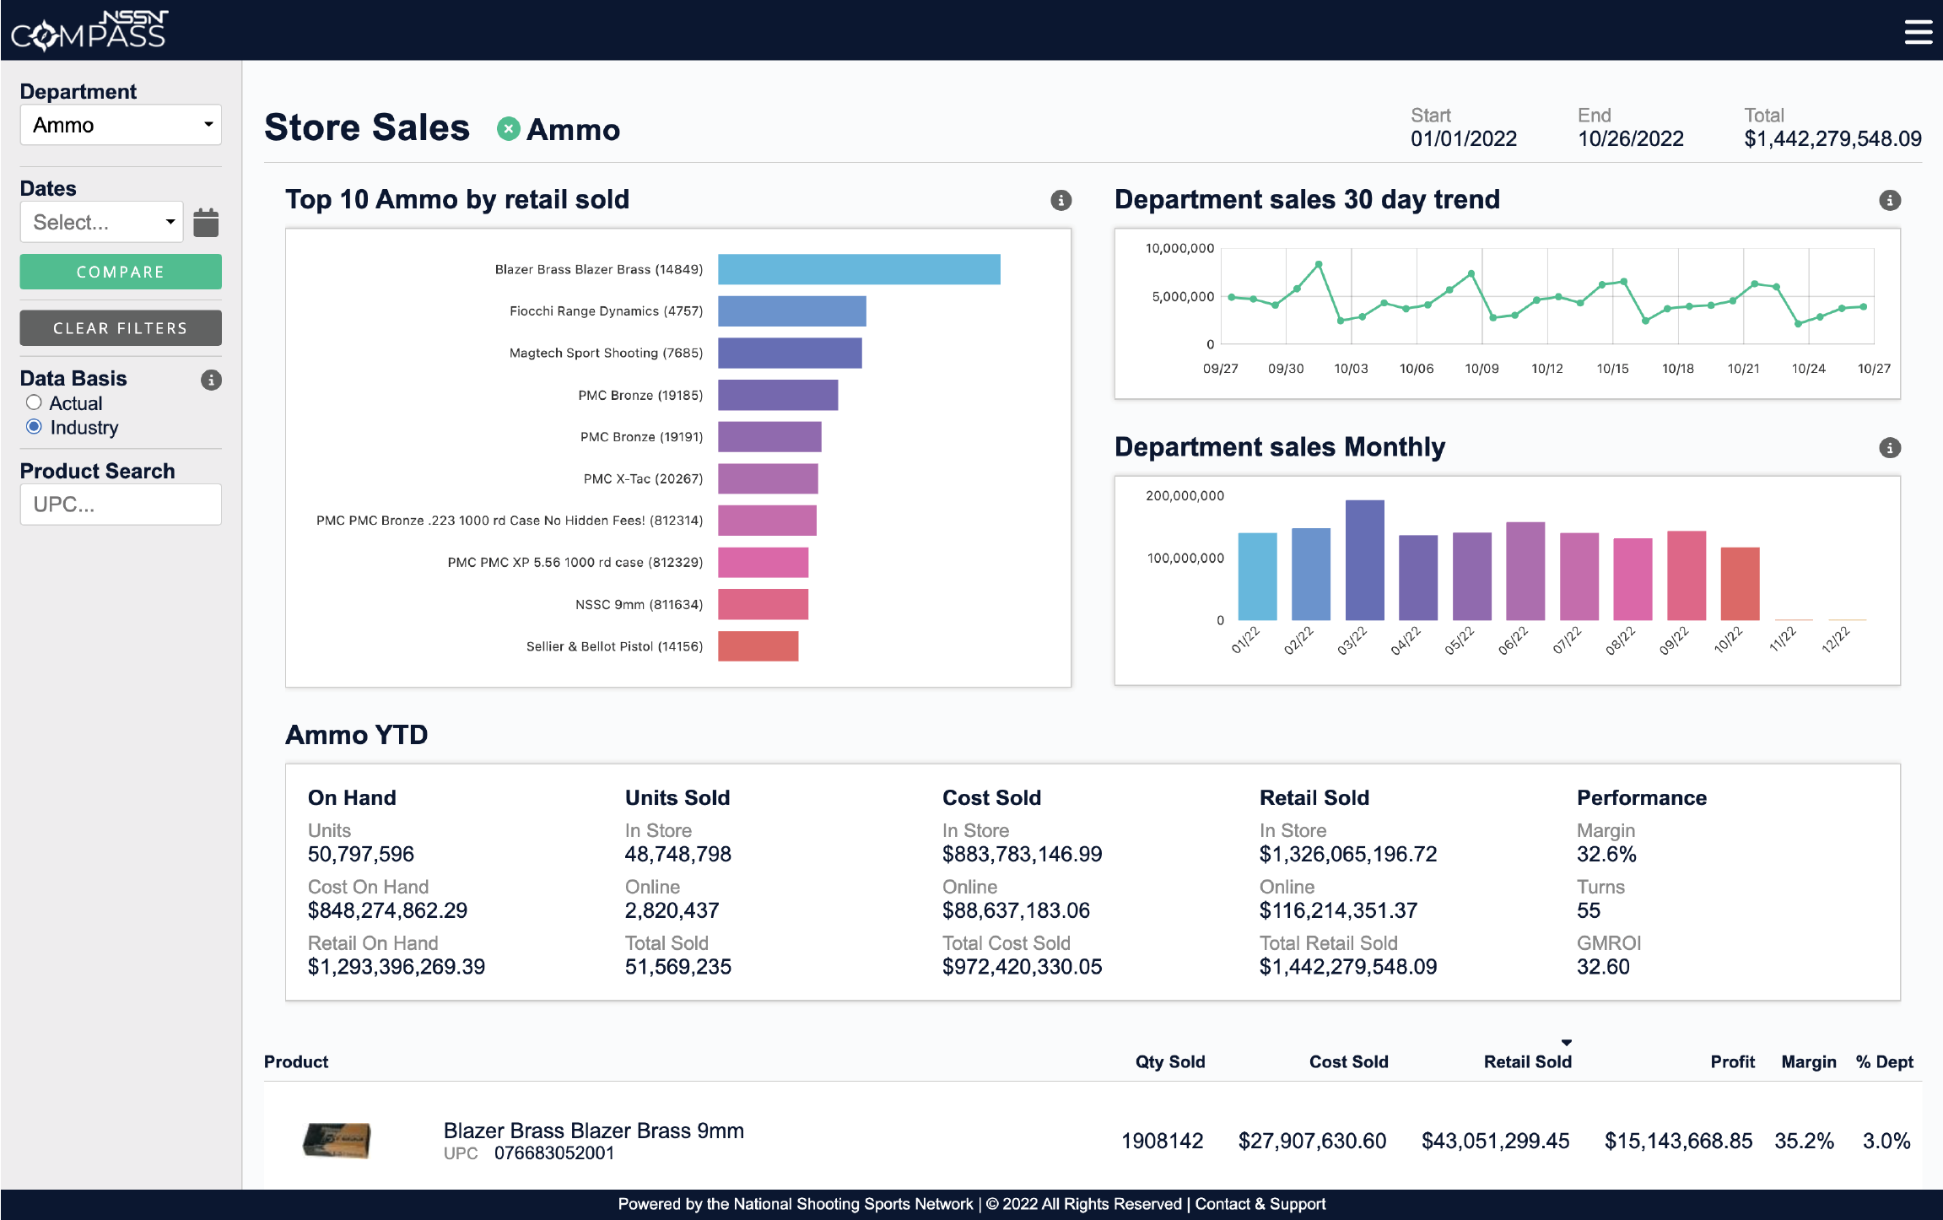
Task: Open the calendar date picker icon
Action: click(x=206, y=223)
